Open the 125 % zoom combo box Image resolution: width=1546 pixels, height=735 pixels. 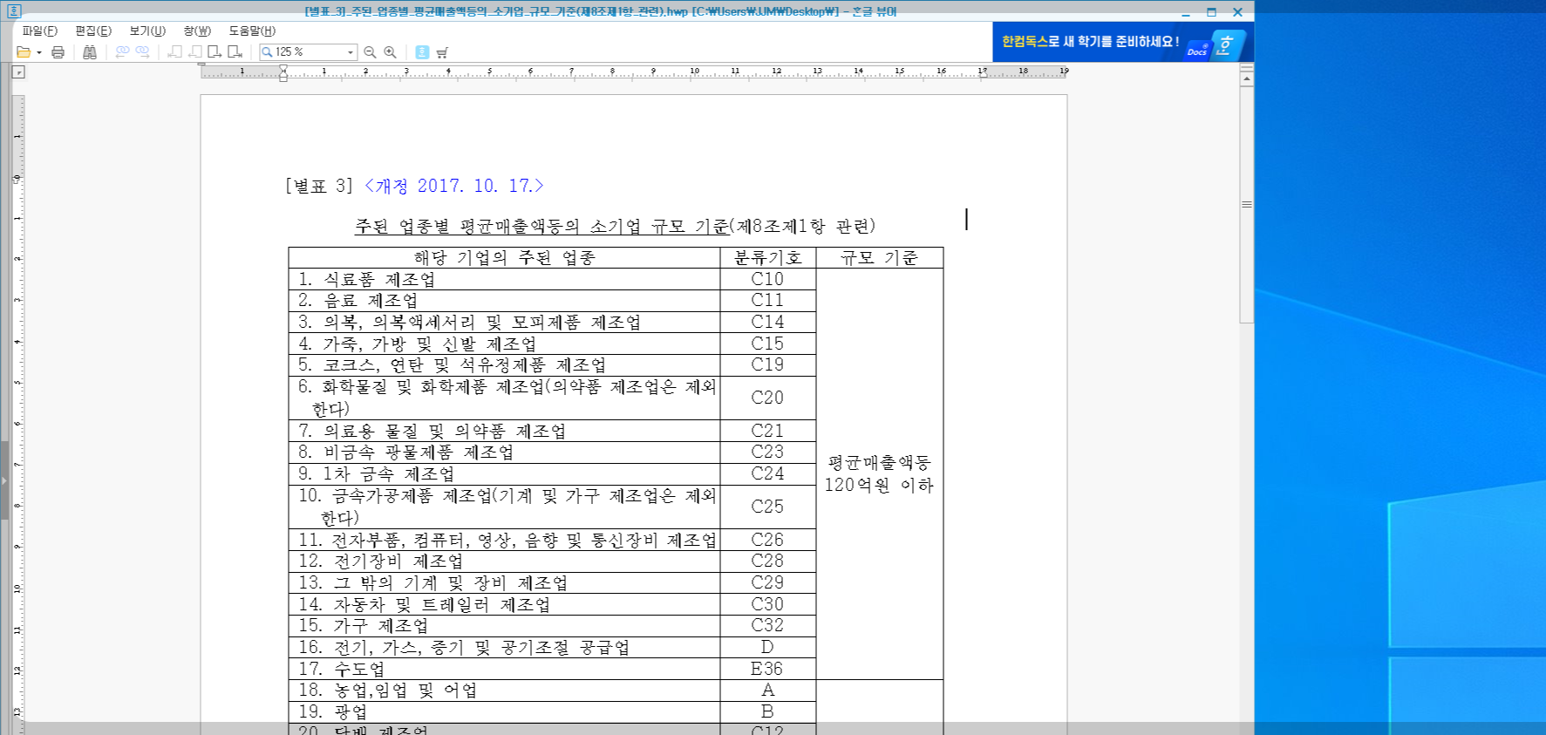pyautogui.click(x=309, y=52)
